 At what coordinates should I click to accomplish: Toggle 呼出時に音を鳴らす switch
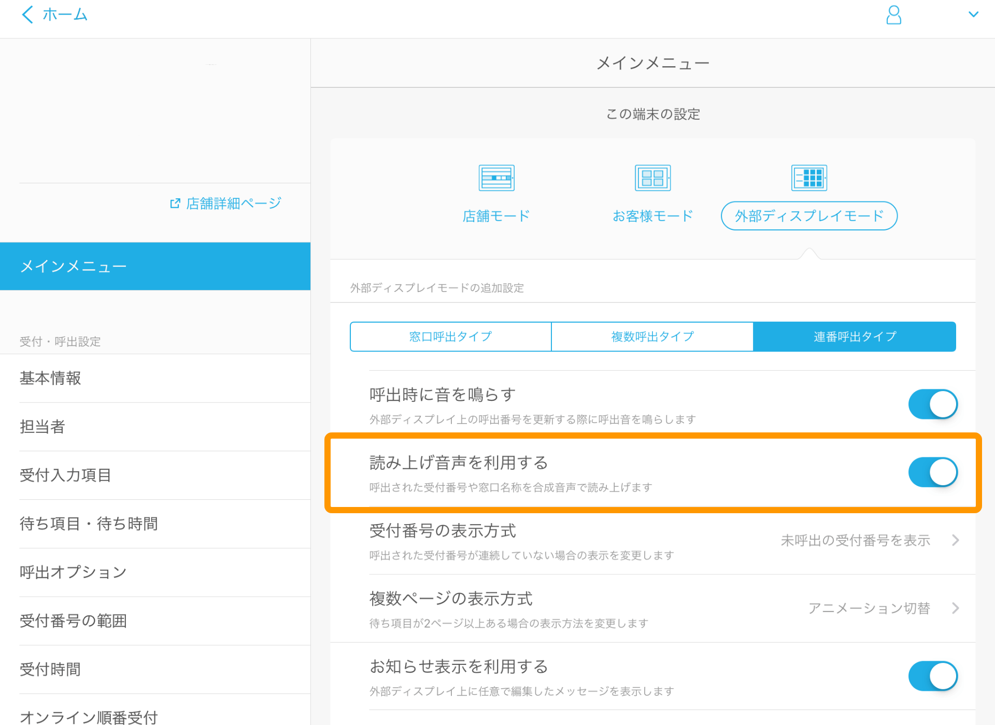933,404
